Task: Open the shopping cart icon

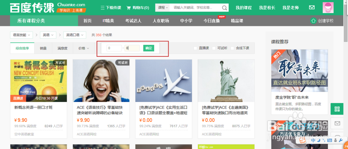Action: pyautogui.click(x=128, y=8)
